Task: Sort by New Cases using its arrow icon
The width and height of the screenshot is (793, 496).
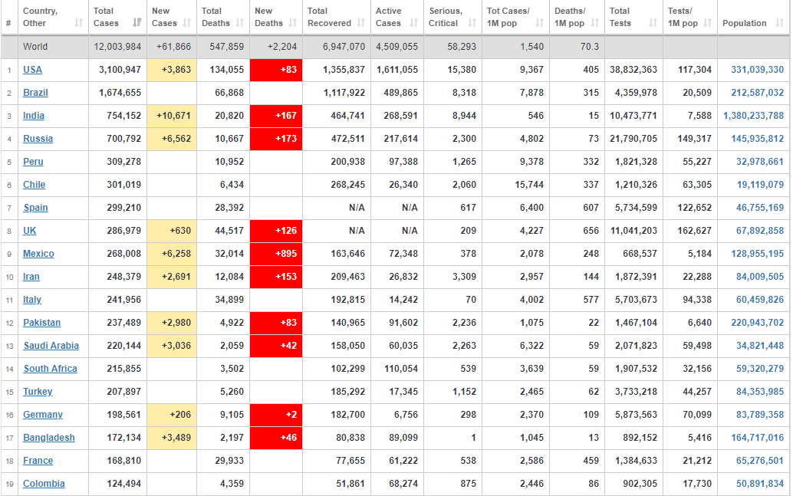Action: [187, 23]
